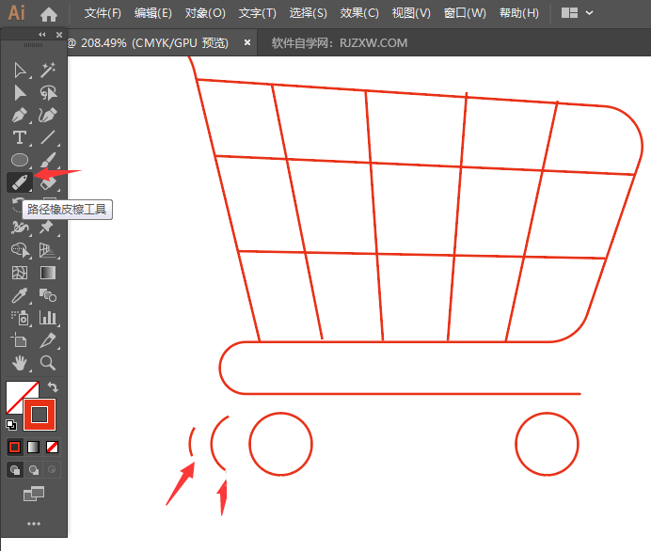Click the Zoom magnifier tool
The image size is (651, 551).
point(48,363)
